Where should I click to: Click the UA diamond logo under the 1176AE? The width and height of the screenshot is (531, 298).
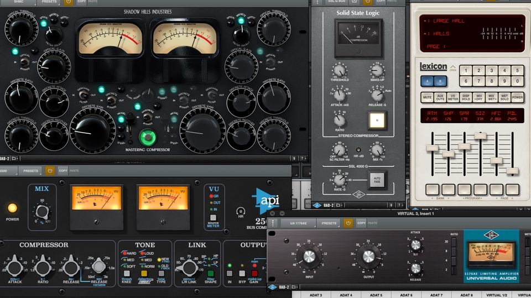coord(272,287)
